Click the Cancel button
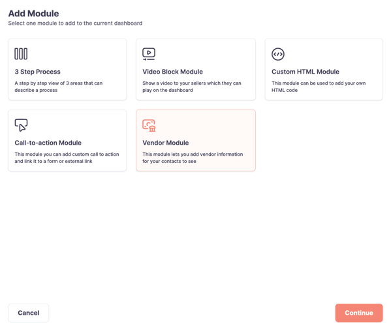 click(29, 313)
